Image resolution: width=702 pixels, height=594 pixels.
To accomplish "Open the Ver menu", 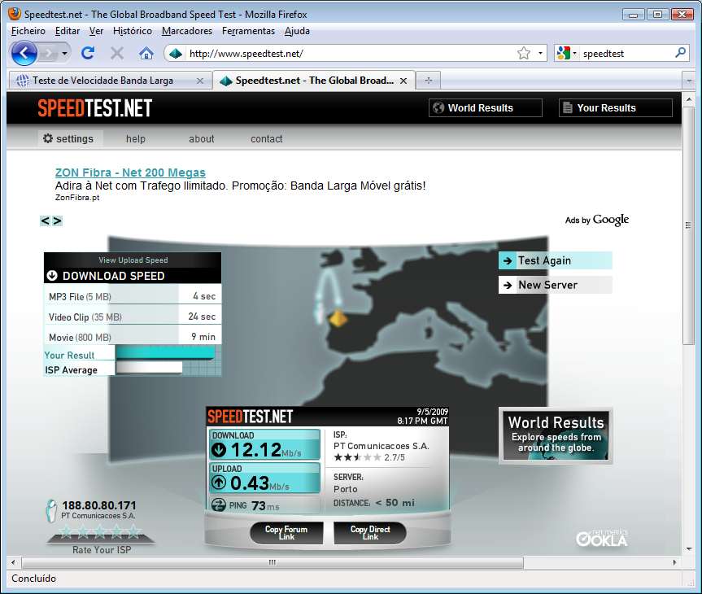I will point(96,31).
